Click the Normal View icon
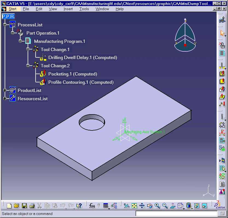Image resolution: width=228 pixels, height=218 pixels. tap(173, 206)
